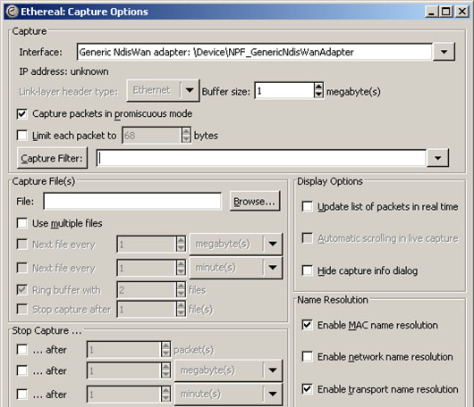
Task: Maximize the Capture Options window
Action: [x=445, y=12]
